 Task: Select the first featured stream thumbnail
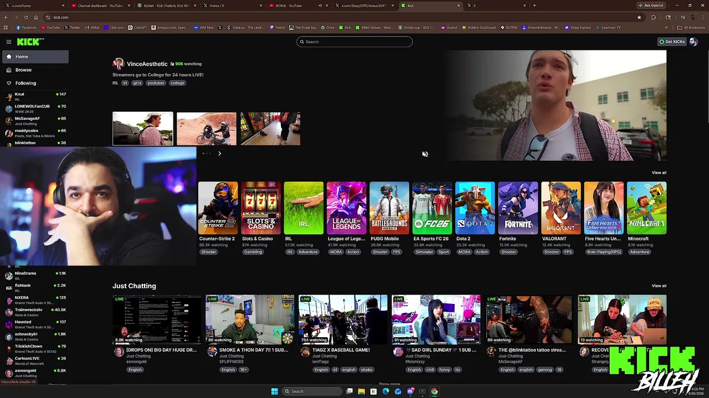tap(143, 129)
